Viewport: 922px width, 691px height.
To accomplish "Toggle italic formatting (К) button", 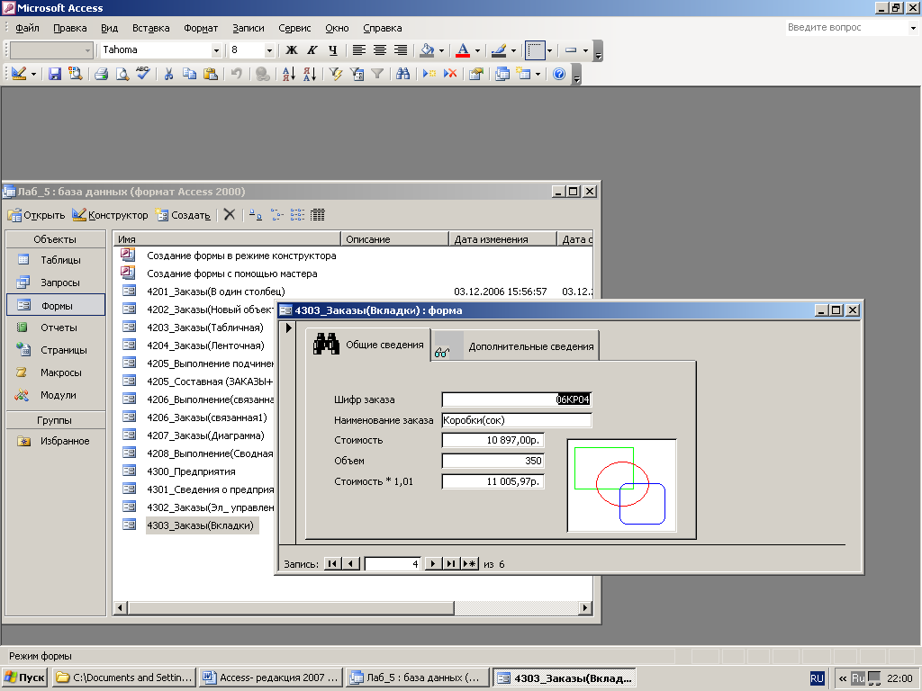I will pos(312,50).
